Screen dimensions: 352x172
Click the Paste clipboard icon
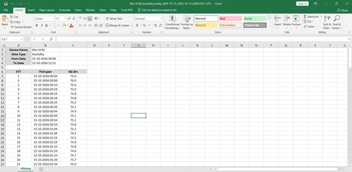click(x=4, y=19)
